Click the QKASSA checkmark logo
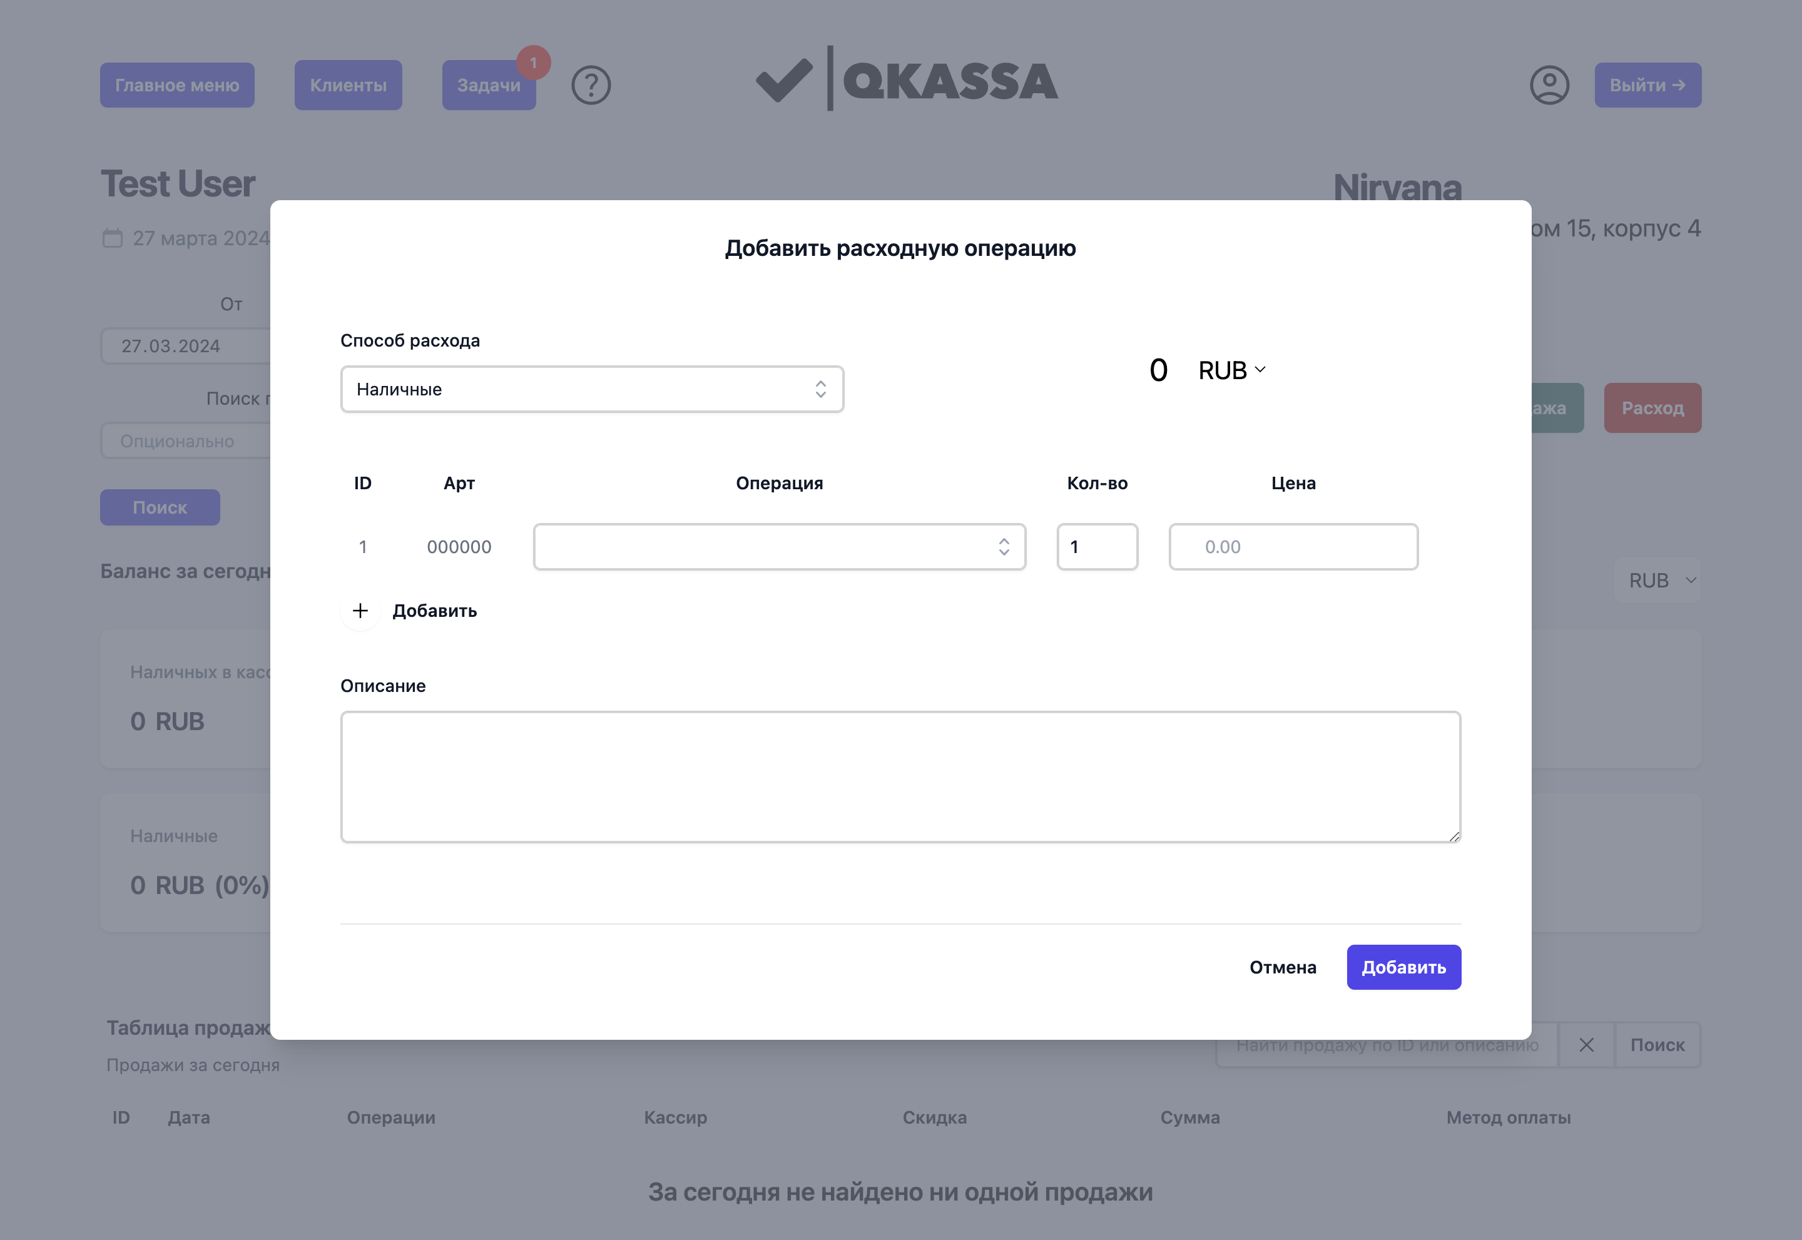The image size is (1802, 1240). click(784, 81)
